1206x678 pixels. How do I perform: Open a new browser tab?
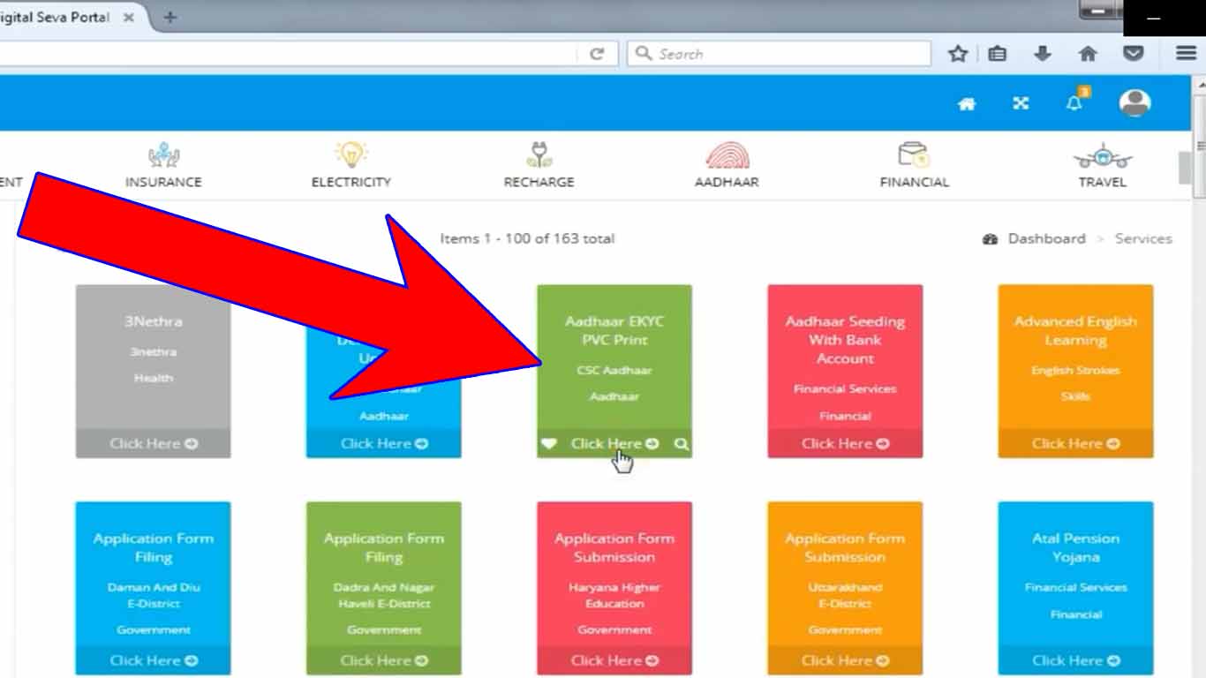[x=170, y=18]
